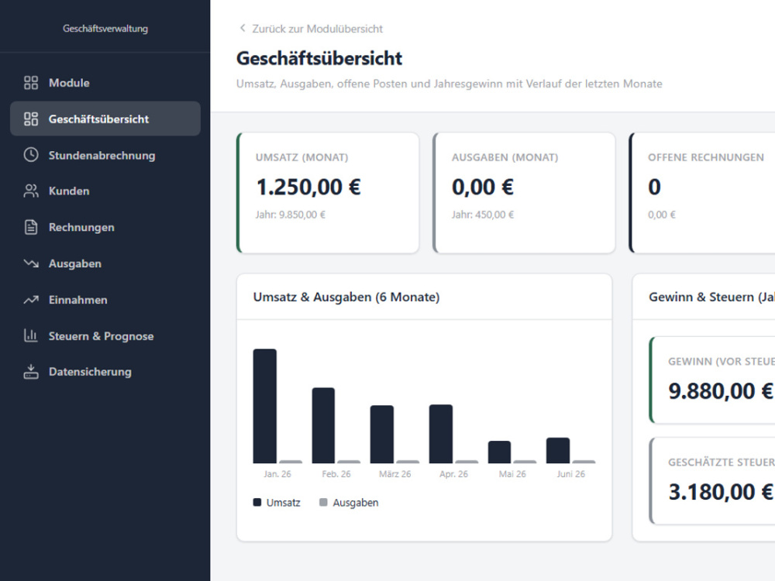
Task: Click the Datensicherung download icon
Action: [31, 372]
